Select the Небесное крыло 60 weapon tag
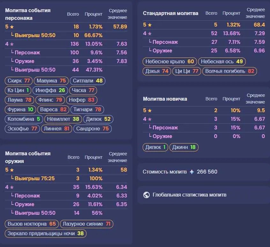Viewport: 270px width, 247px height. point(169,62)
